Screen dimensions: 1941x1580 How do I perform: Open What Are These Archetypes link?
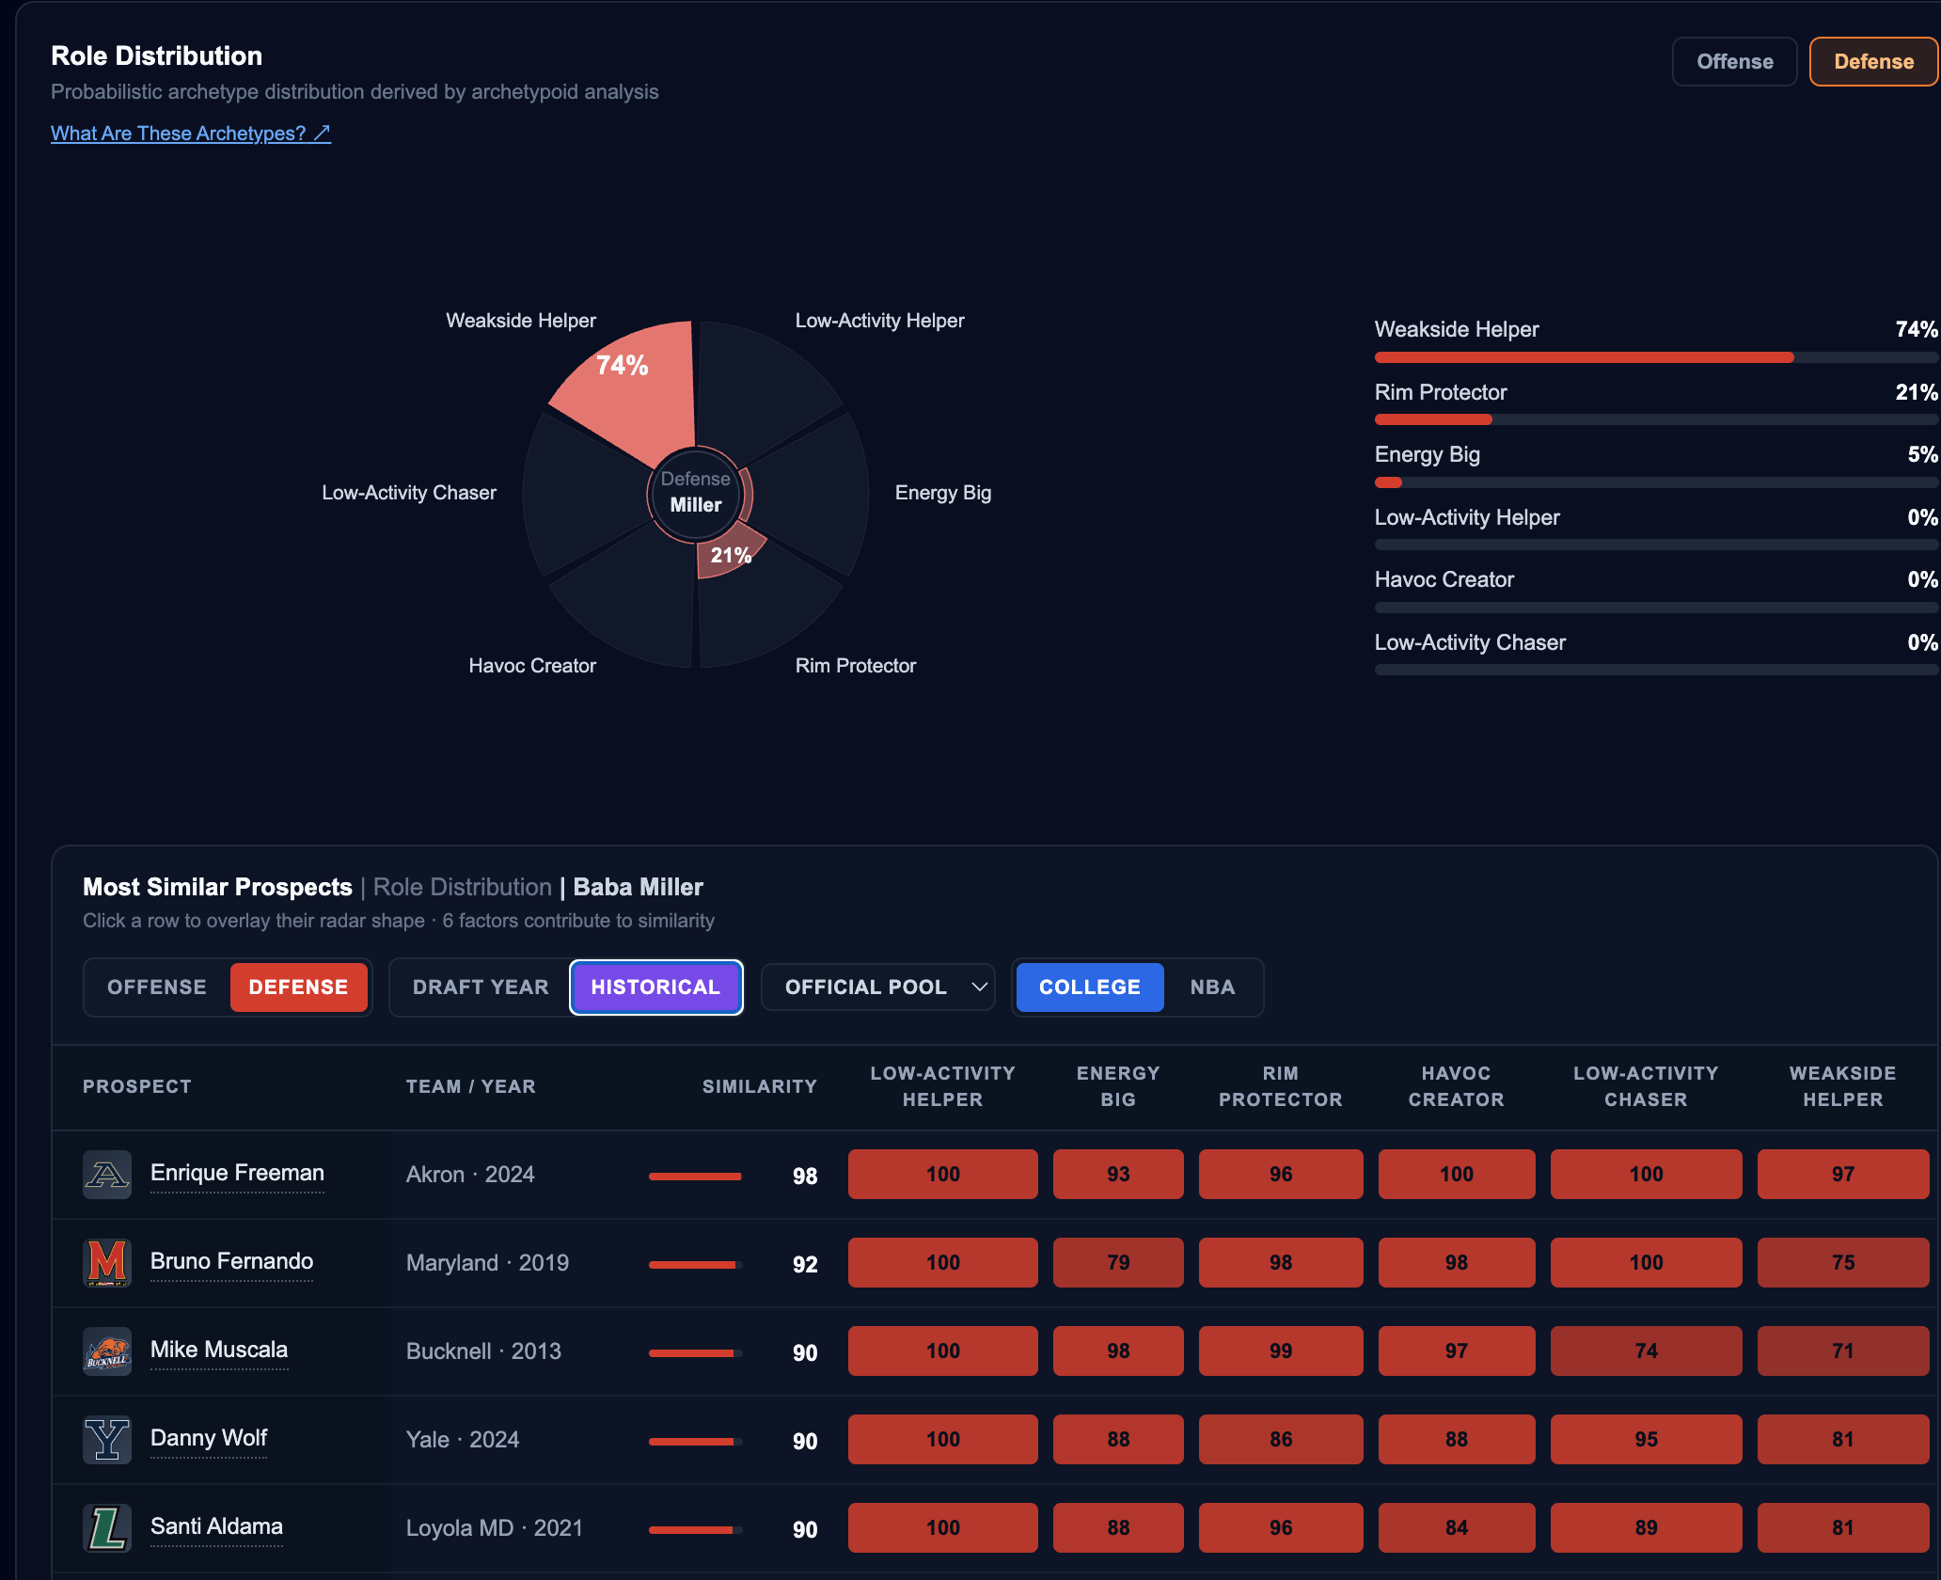[191, 134]
